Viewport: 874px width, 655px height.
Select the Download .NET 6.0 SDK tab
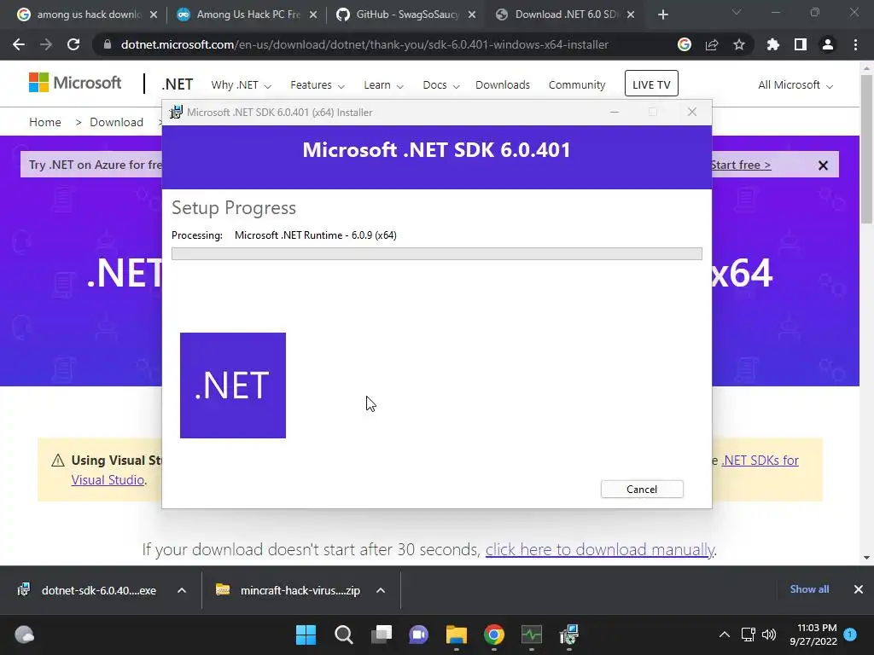(x=566, y=14)
